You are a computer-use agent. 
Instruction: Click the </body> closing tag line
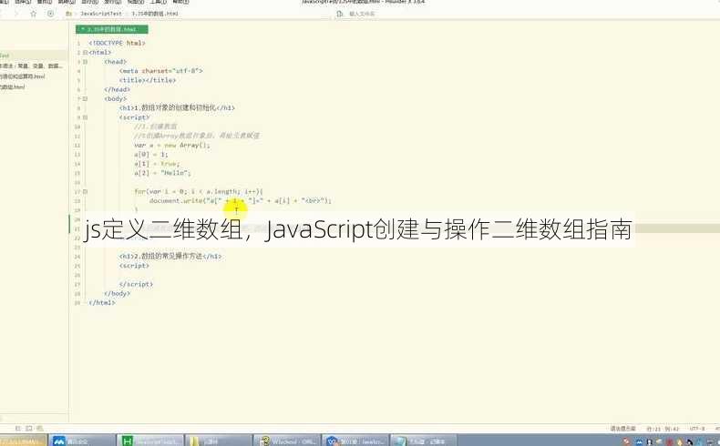click(117, 293)
